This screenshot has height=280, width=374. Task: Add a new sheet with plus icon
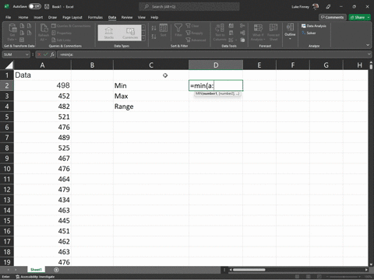click(x=56, y=270)
